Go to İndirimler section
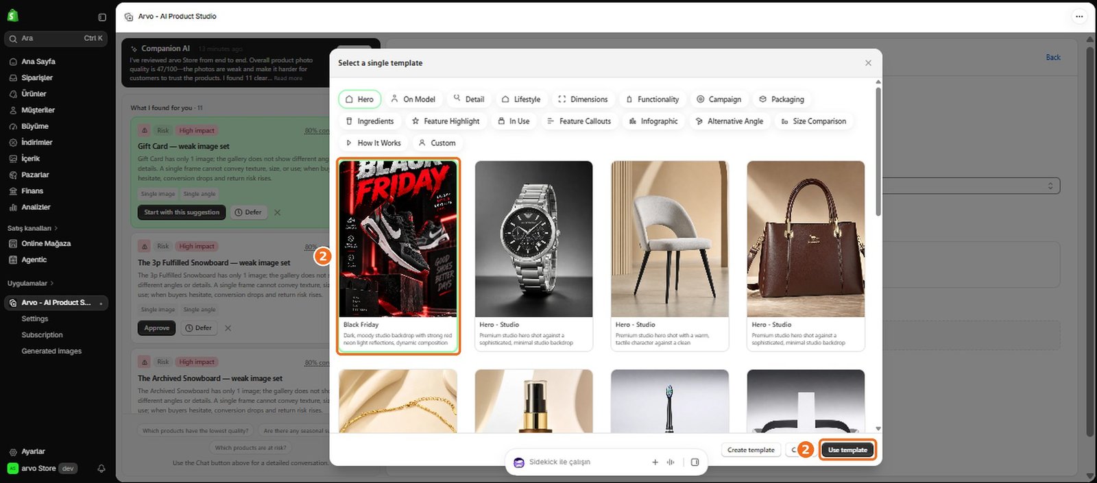The height and width of the screenshot is (483, 1097). pos(37,143)
